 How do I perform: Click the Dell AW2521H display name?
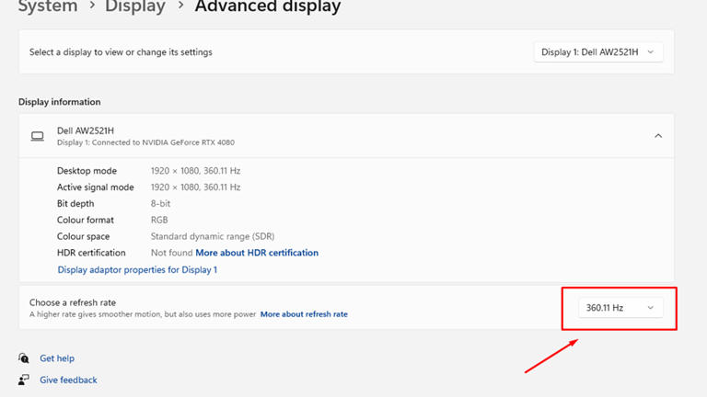[86, 130]
